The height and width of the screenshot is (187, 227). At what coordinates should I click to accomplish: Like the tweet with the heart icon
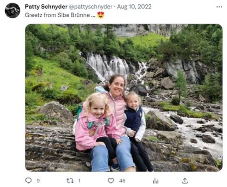coord(111,180)
